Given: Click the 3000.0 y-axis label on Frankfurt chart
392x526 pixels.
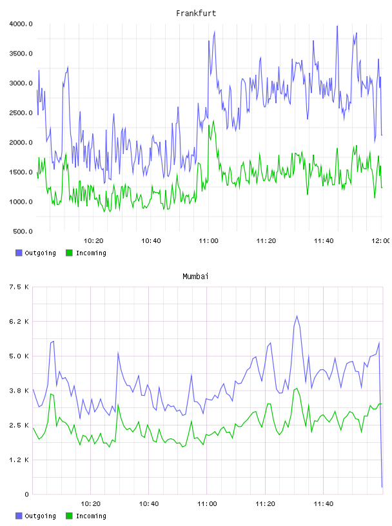Looking at the screenshot, I should [21, 83].
